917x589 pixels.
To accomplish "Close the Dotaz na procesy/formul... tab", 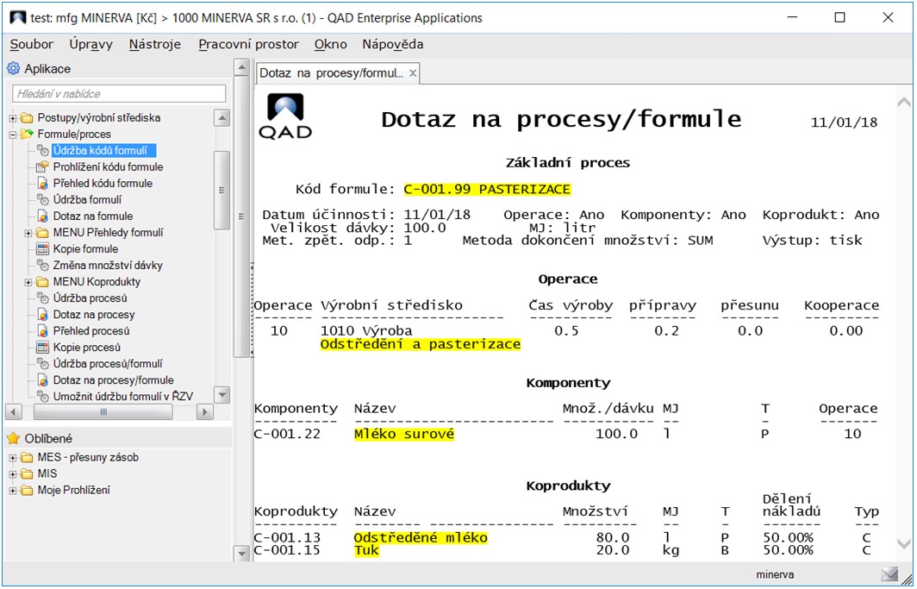I will (413, 73).
